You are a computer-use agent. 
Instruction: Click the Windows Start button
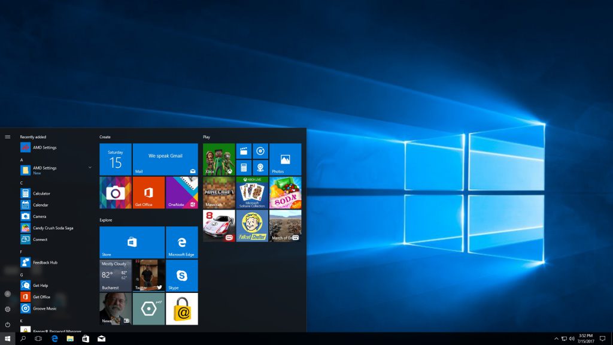pos(7,339)
